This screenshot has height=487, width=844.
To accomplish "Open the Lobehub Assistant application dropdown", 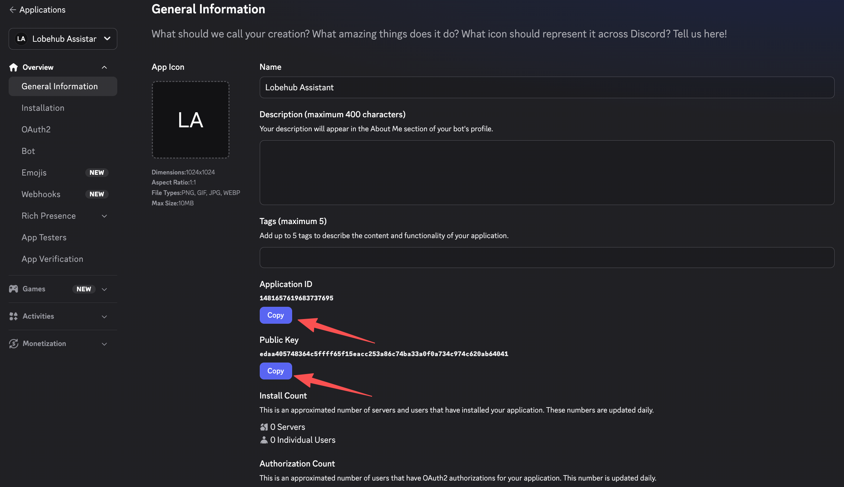I will (x=107, y=39).
